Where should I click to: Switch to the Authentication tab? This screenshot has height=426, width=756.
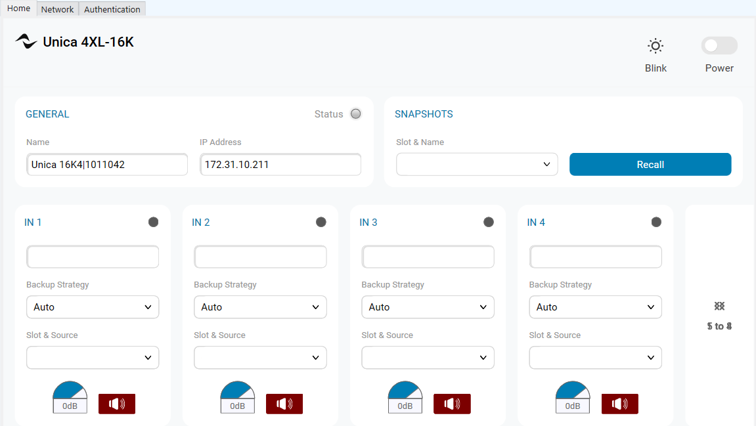(x=112, y=9)
